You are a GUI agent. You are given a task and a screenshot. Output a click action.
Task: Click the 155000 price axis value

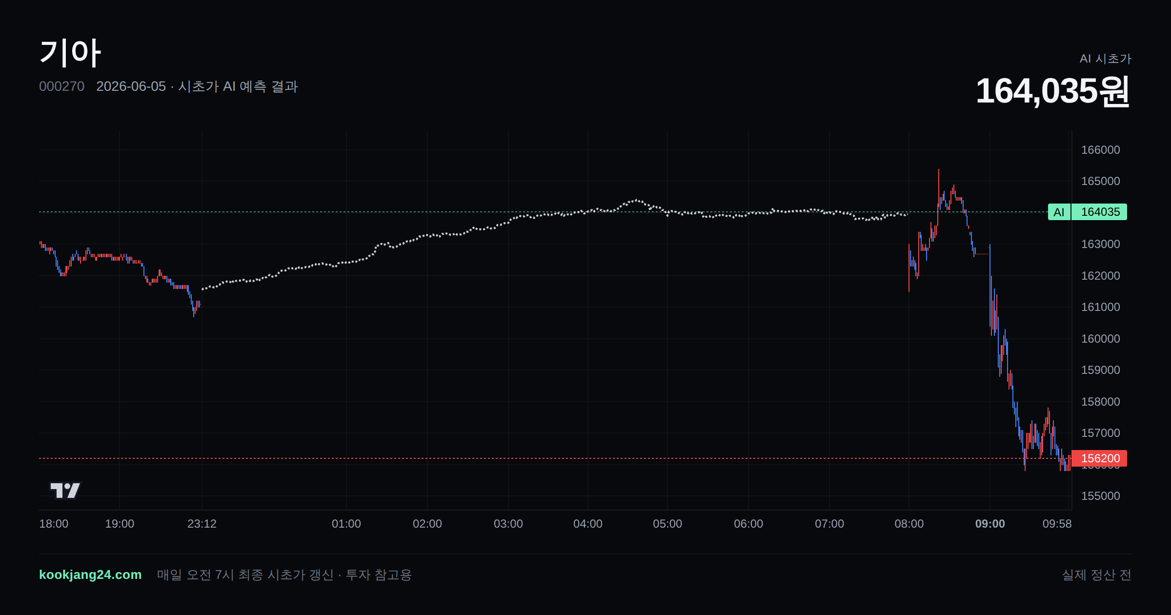pyautogui.click(x=1101, y=496)
